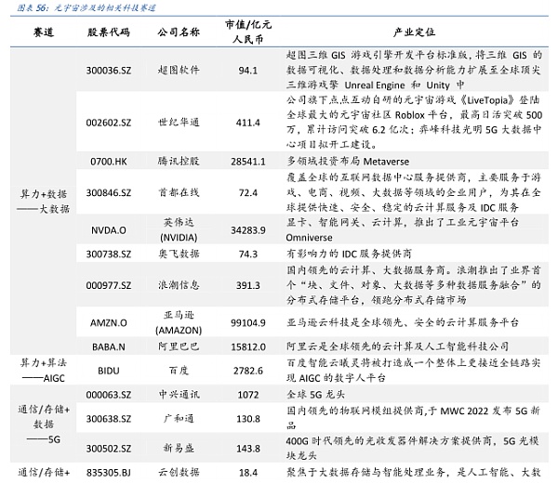
Task: Click market value 143.8
Action: [x=248, y=449]
